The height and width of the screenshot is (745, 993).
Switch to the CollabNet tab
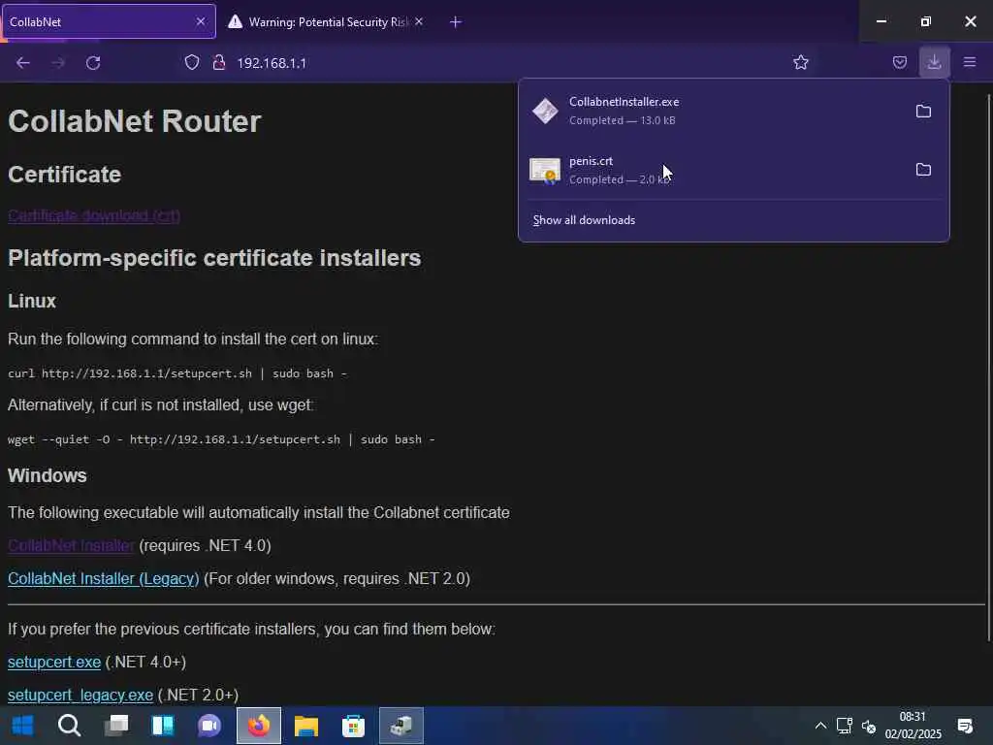(x=109, y=21)
